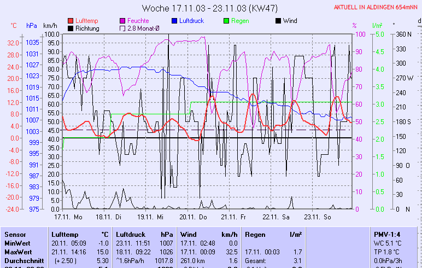This screenshot has height=268, width=422.
Task: Toggle the 2.8 Monat-Ø checkbox
Action: [x=123, y=28]
